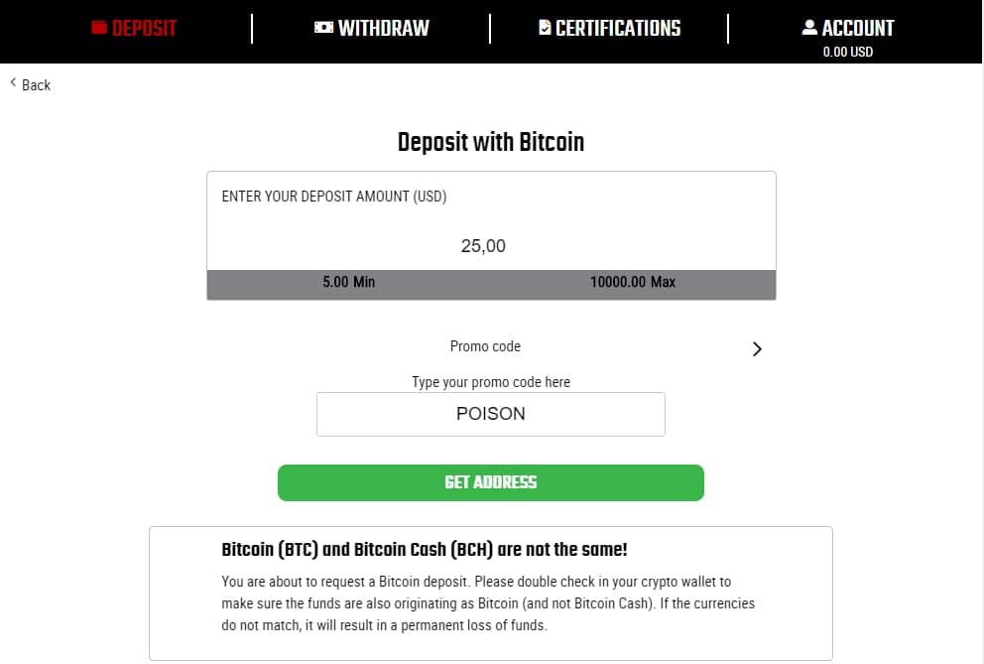Screen dimensions: 984x664
Task: Collapse the Promo code section chevron
Action: pos(757,348)
